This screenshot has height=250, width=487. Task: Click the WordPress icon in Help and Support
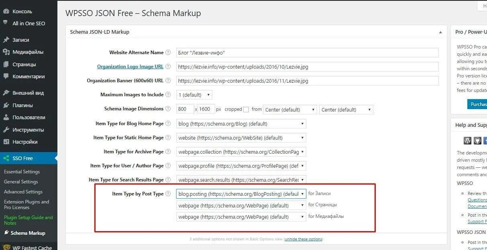click(467, 140)
